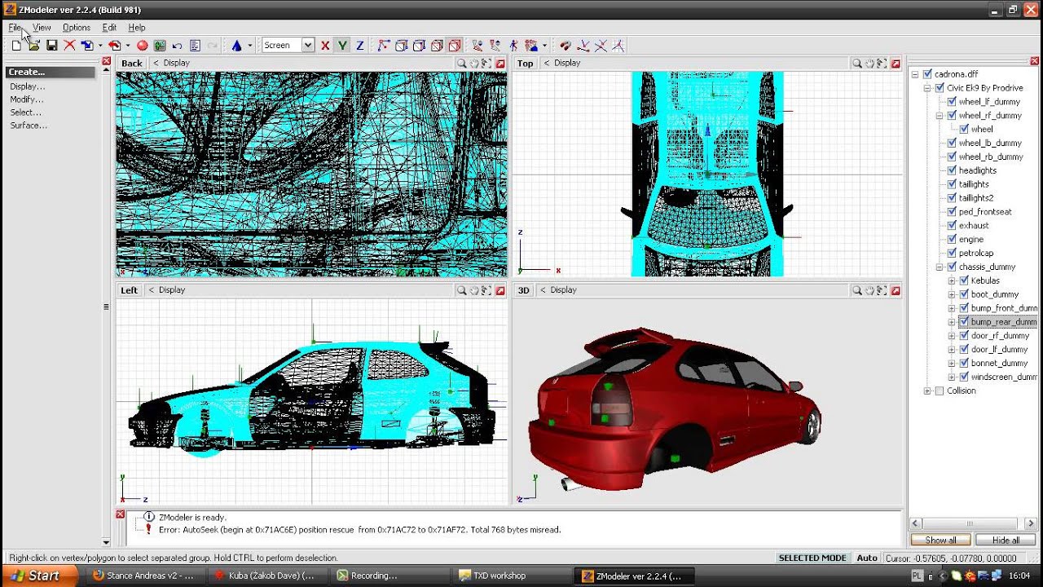Toggle visibility of wheel_lf_dummy
This screenshot has height=587, width=1043.
[952, 102]
